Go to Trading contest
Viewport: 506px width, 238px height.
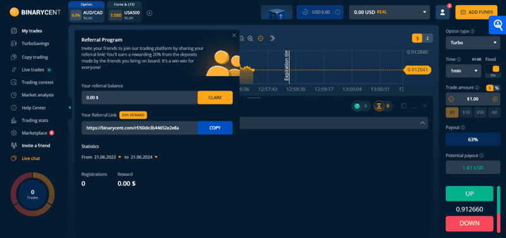32,82
